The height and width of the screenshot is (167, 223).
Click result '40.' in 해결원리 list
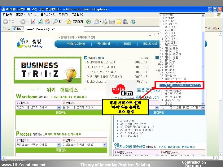point(137,127)
